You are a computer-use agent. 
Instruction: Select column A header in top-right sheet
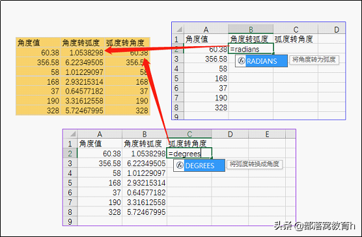(206, 29)
